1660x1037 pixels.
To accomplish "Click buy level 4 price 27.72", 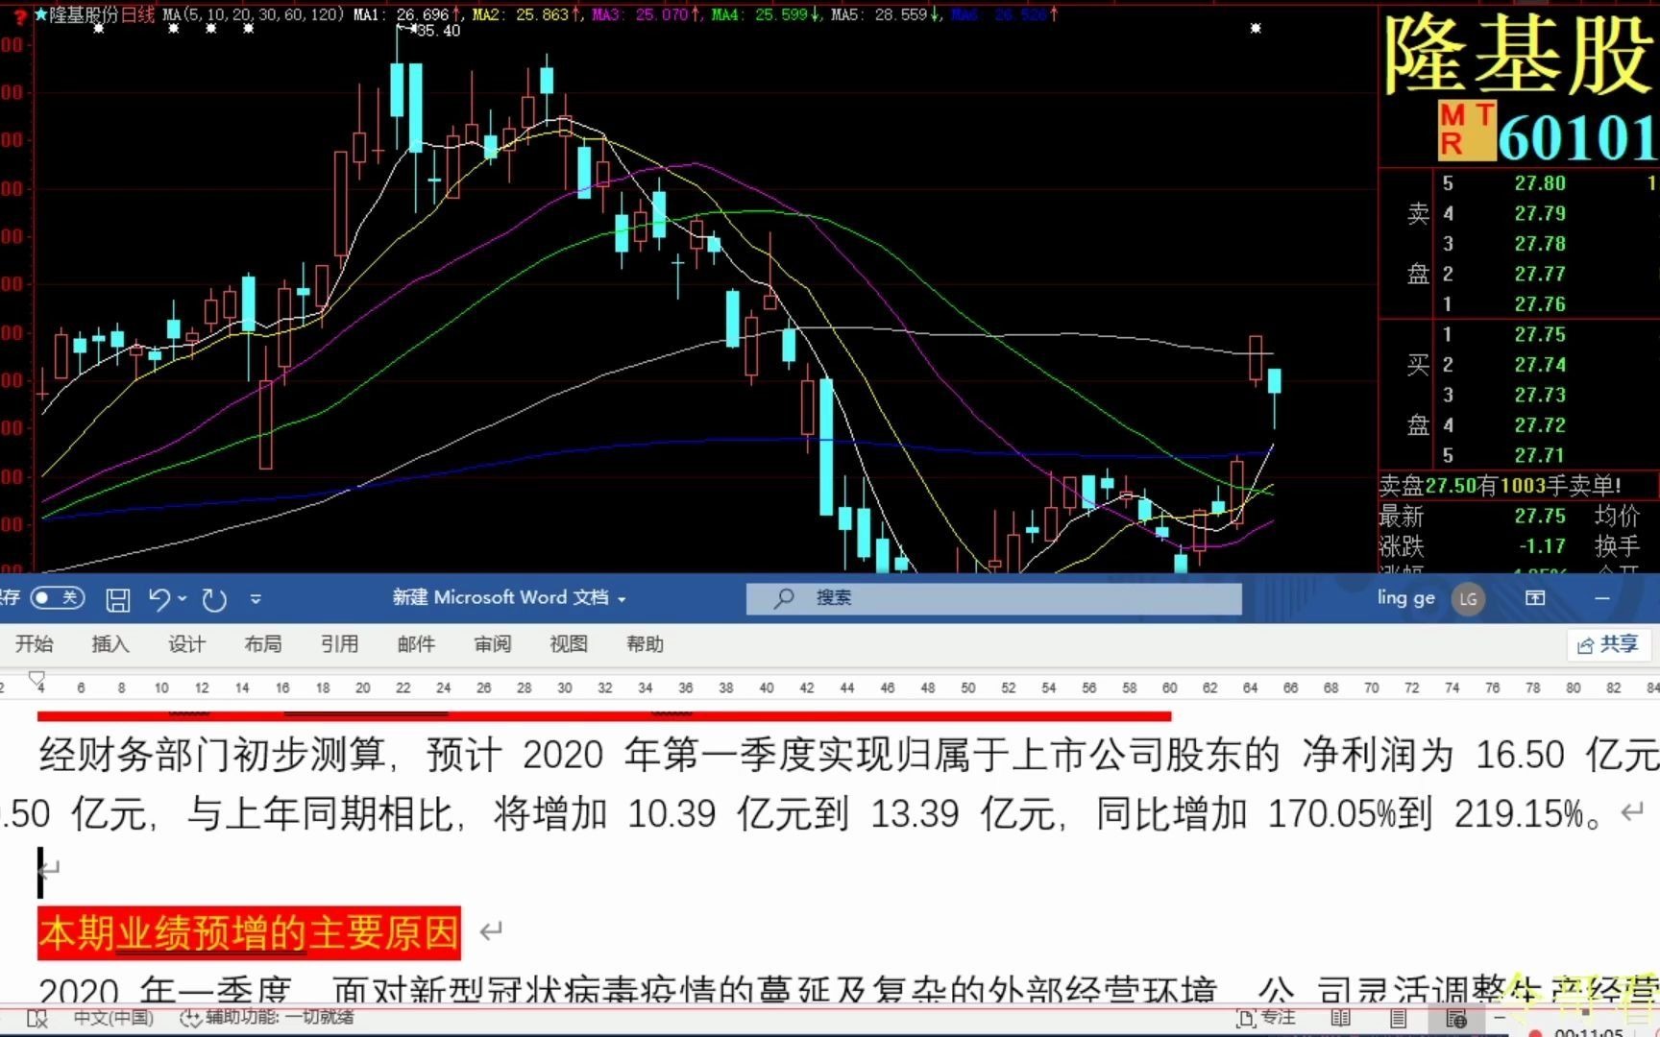I will [1540, 424].
